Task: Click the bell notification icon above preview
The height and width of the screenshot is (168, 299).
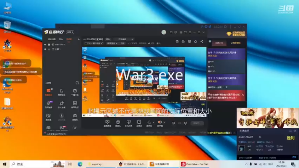Action: [x=195, y=41]
